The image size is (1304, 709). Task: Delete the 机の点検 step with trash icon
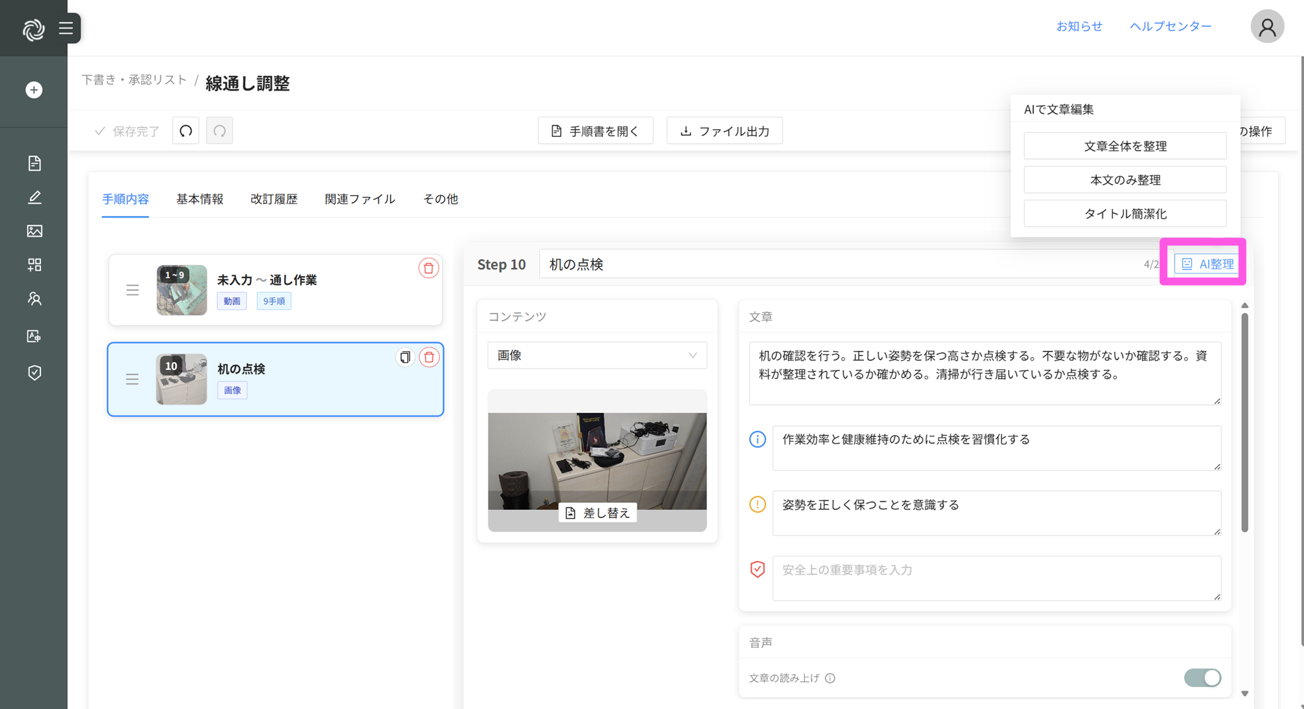click(x=429, y=357)
